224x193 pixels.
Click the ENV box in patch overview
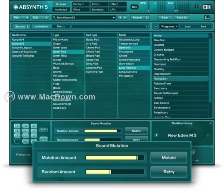point(44,130)
